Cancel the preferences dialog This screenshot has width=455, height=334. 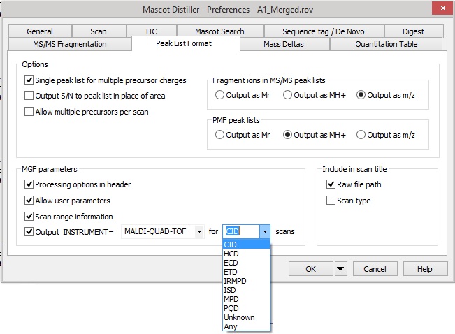(375, 269)
